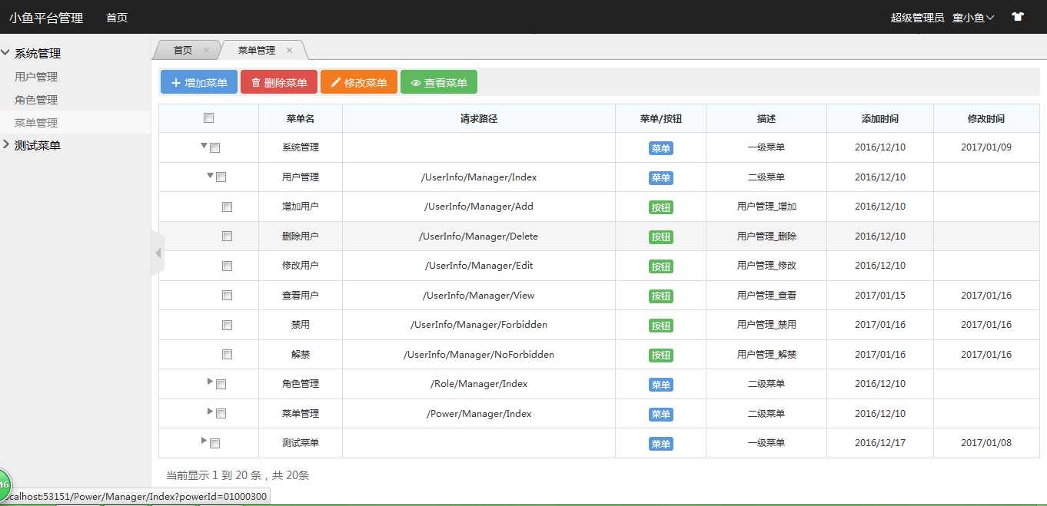Collapse the left sidebar with arrow handle
1047x506 pixels.
(158, 253)
